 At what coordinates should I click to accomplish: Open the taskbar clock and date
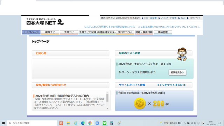pyautogui.click(x=211, y=123)
